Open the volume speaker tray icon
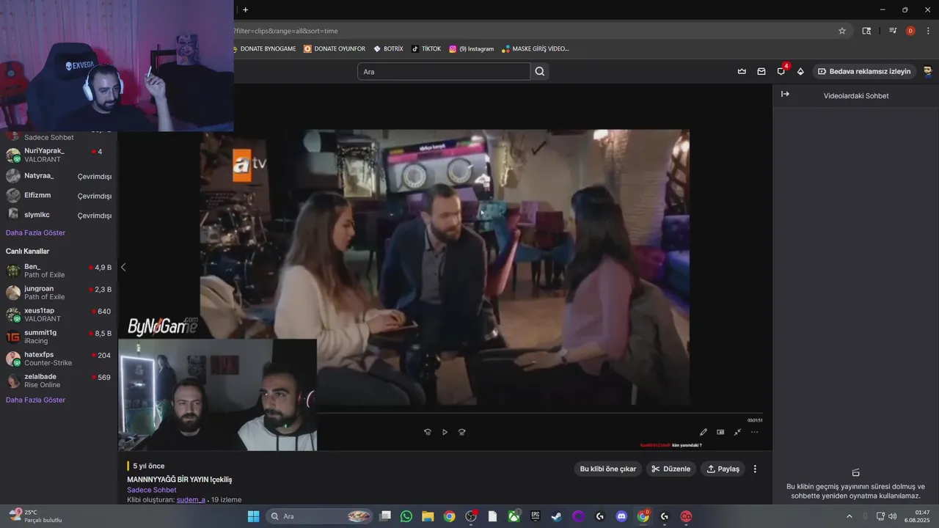The height and width of the screenshot is (528, 939). [x=892, y=516]
